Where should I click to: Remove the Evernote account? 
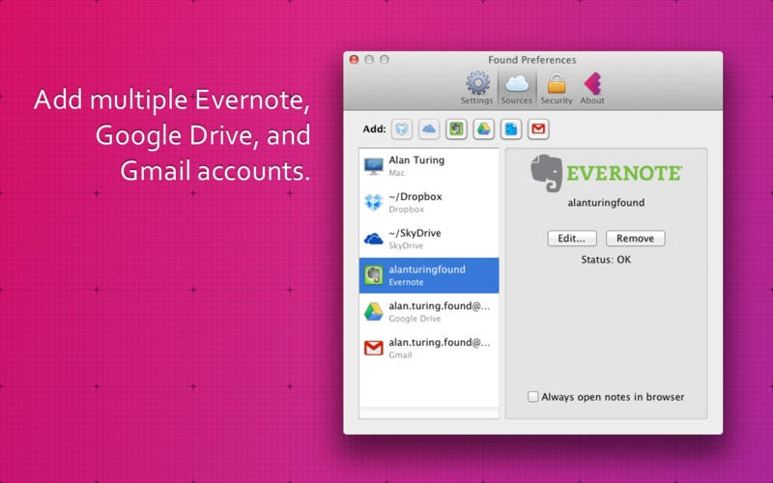635,238
